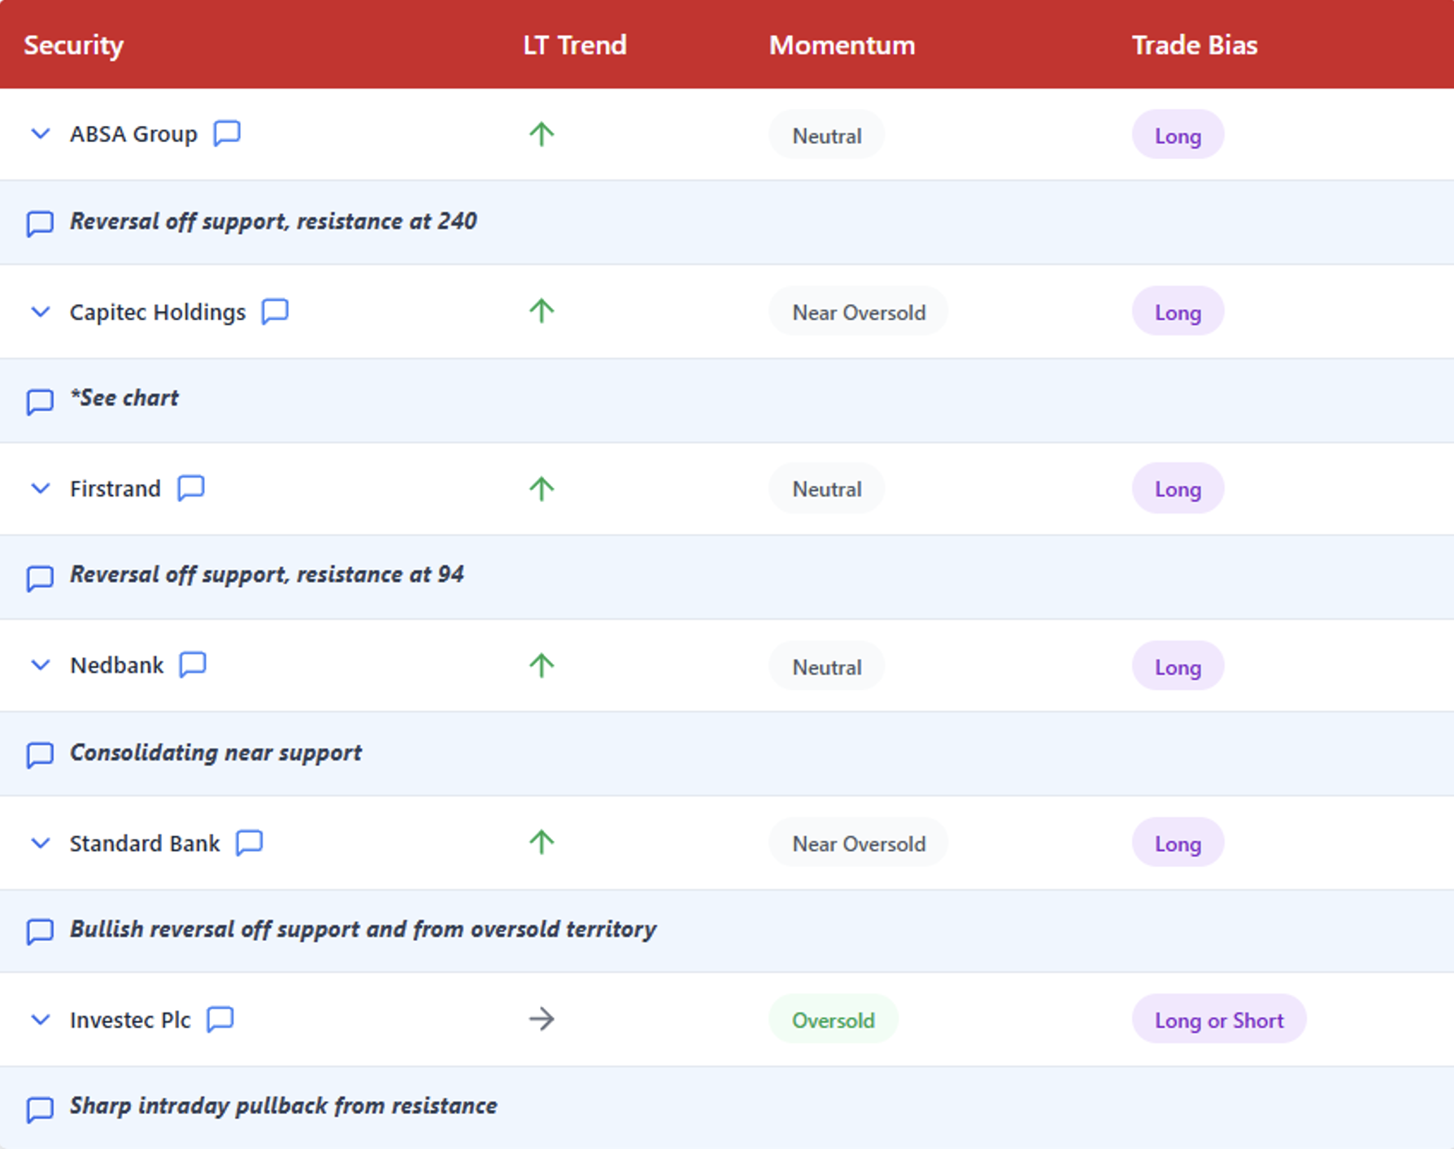Image resolution: width=1454 pixels, height=1149 pixels.
Task: Click note 'Reversal off support, resistance at 94'
Action: (x=267, y=574)
